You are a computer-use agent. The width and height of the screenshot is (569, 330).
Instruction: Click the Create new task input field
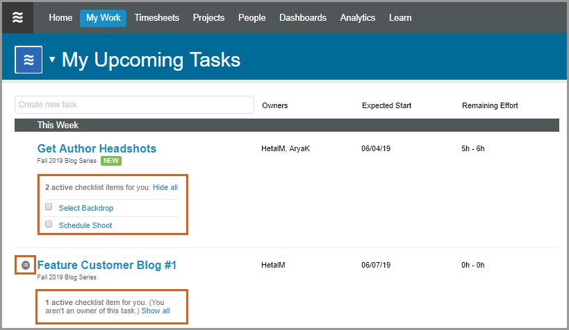(x=134, y=105)
